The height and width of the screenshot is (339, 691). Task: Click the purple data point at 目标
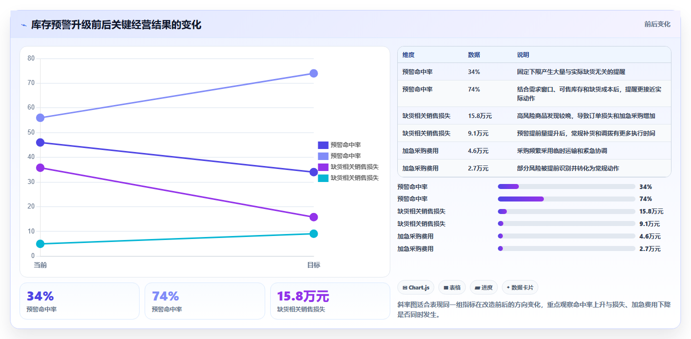(314, 217)
